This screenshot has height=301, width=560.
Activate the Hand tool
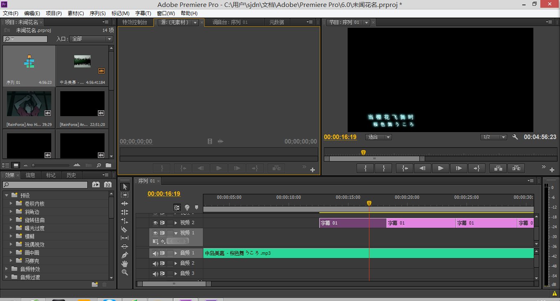125,263
